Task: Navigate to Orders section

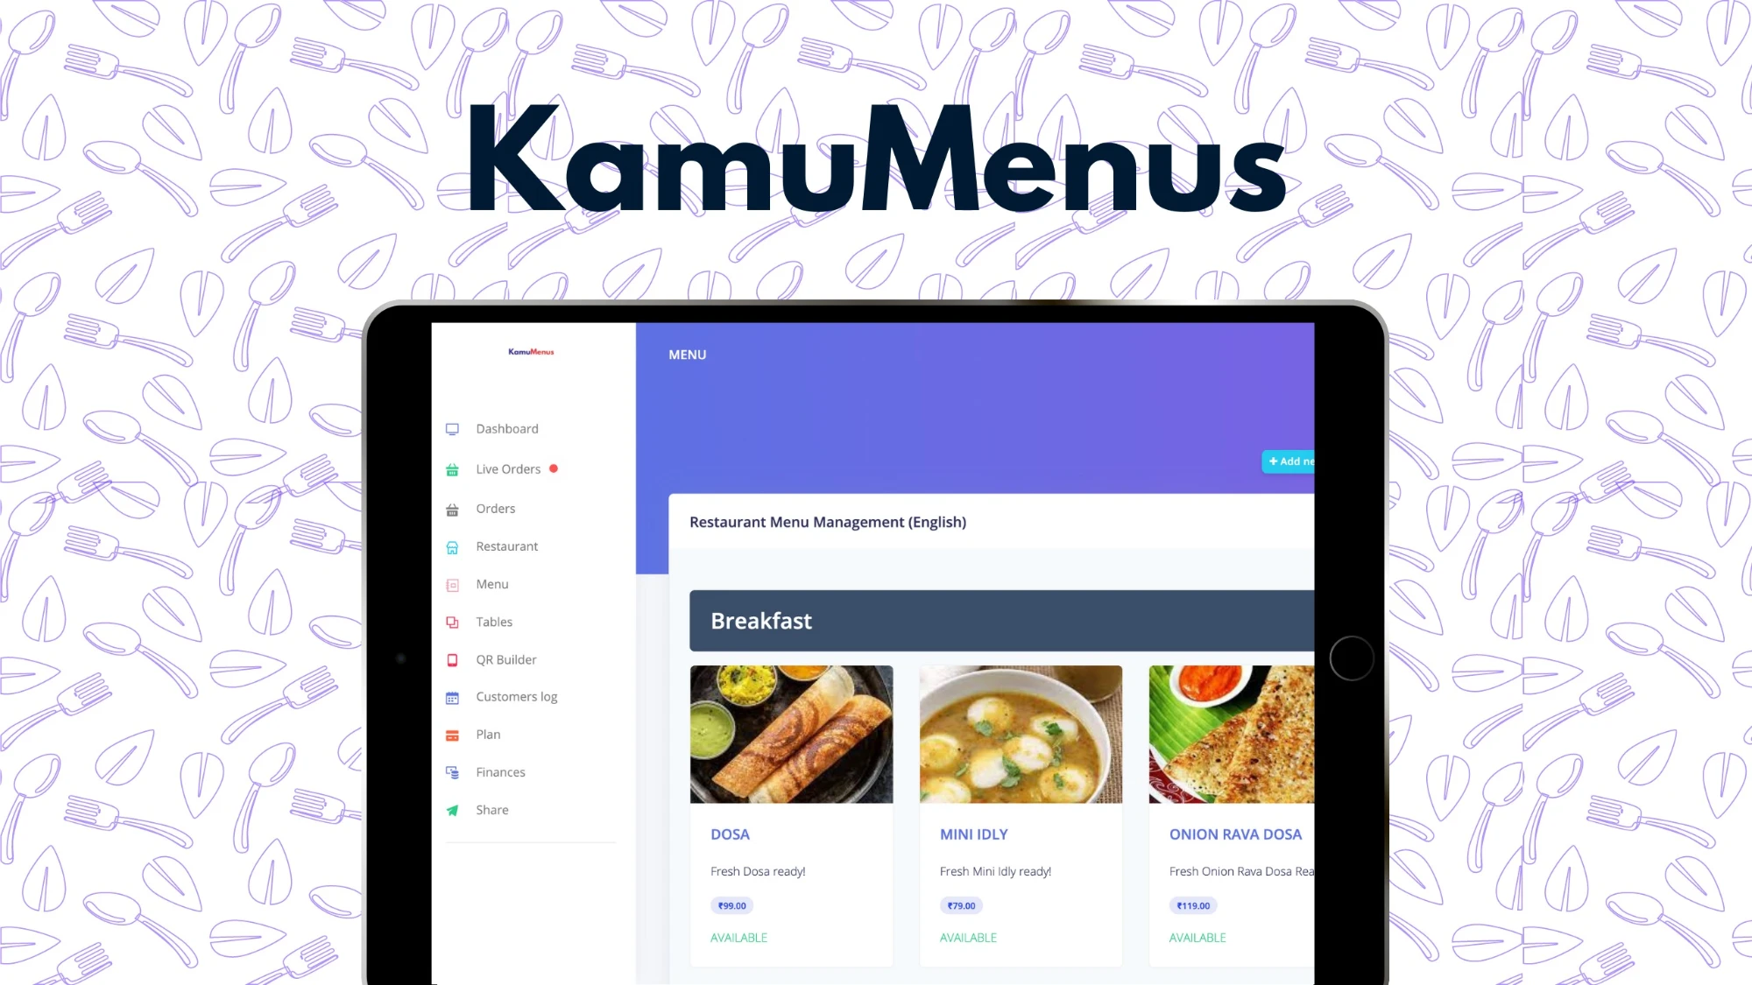Action: coord(495,508)
